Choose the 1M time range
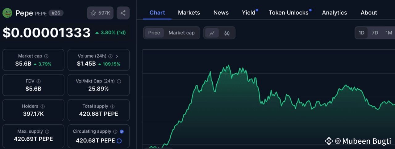 click(389, 33)
